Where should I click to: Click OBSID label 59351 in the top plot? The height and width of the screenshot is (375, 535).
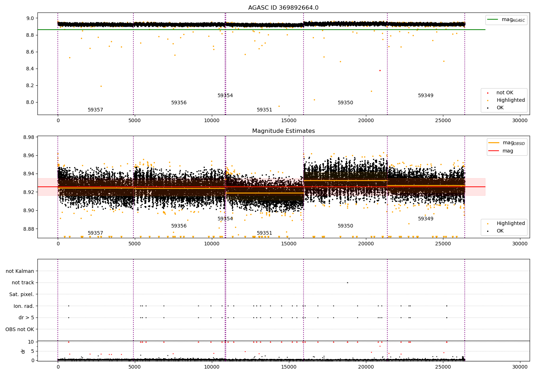264,110
